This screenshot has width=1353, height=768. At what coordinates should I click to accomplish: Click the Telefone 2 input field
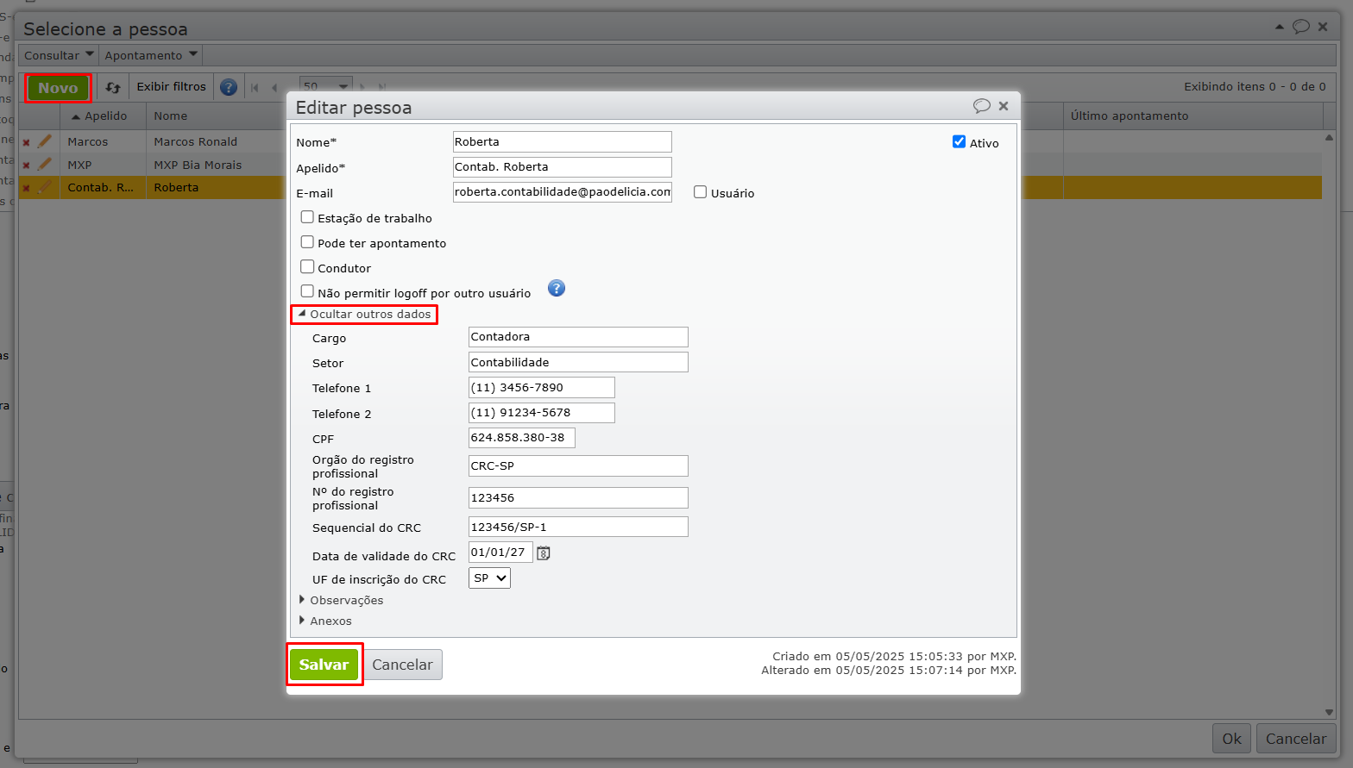[542, 413]
